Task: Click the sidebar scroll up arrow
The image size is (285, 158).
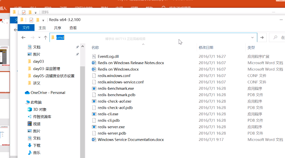Action: tap(82, 46)
